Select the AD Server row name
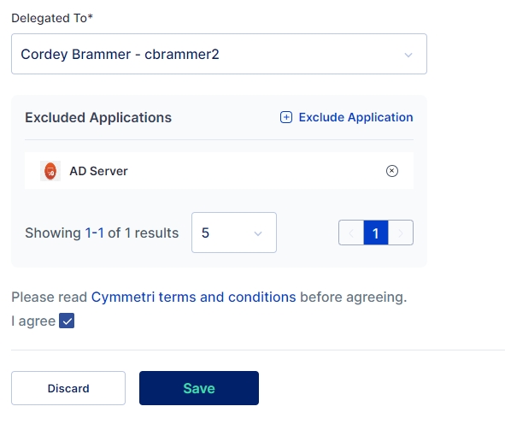 [x=98, y=171]
